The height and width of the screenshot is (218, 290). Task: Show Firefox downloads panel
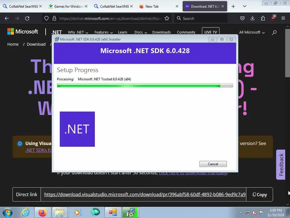[252, 18]
